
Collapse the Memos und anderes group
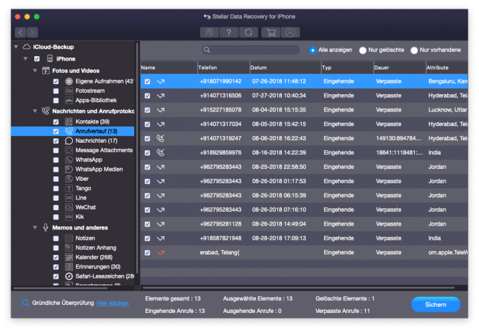(35, 228)
